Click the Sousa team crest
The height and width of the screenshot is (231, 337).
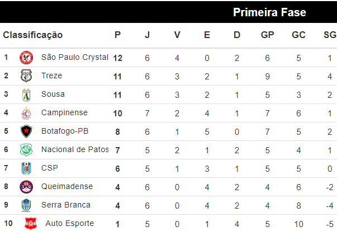(x=26, y=95)
